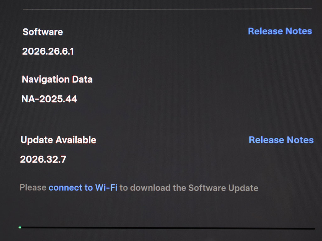Viewport: 322px width, 241px height.
Task: Click the middle of the download progress bar
Action: click(x=167, y=228)
